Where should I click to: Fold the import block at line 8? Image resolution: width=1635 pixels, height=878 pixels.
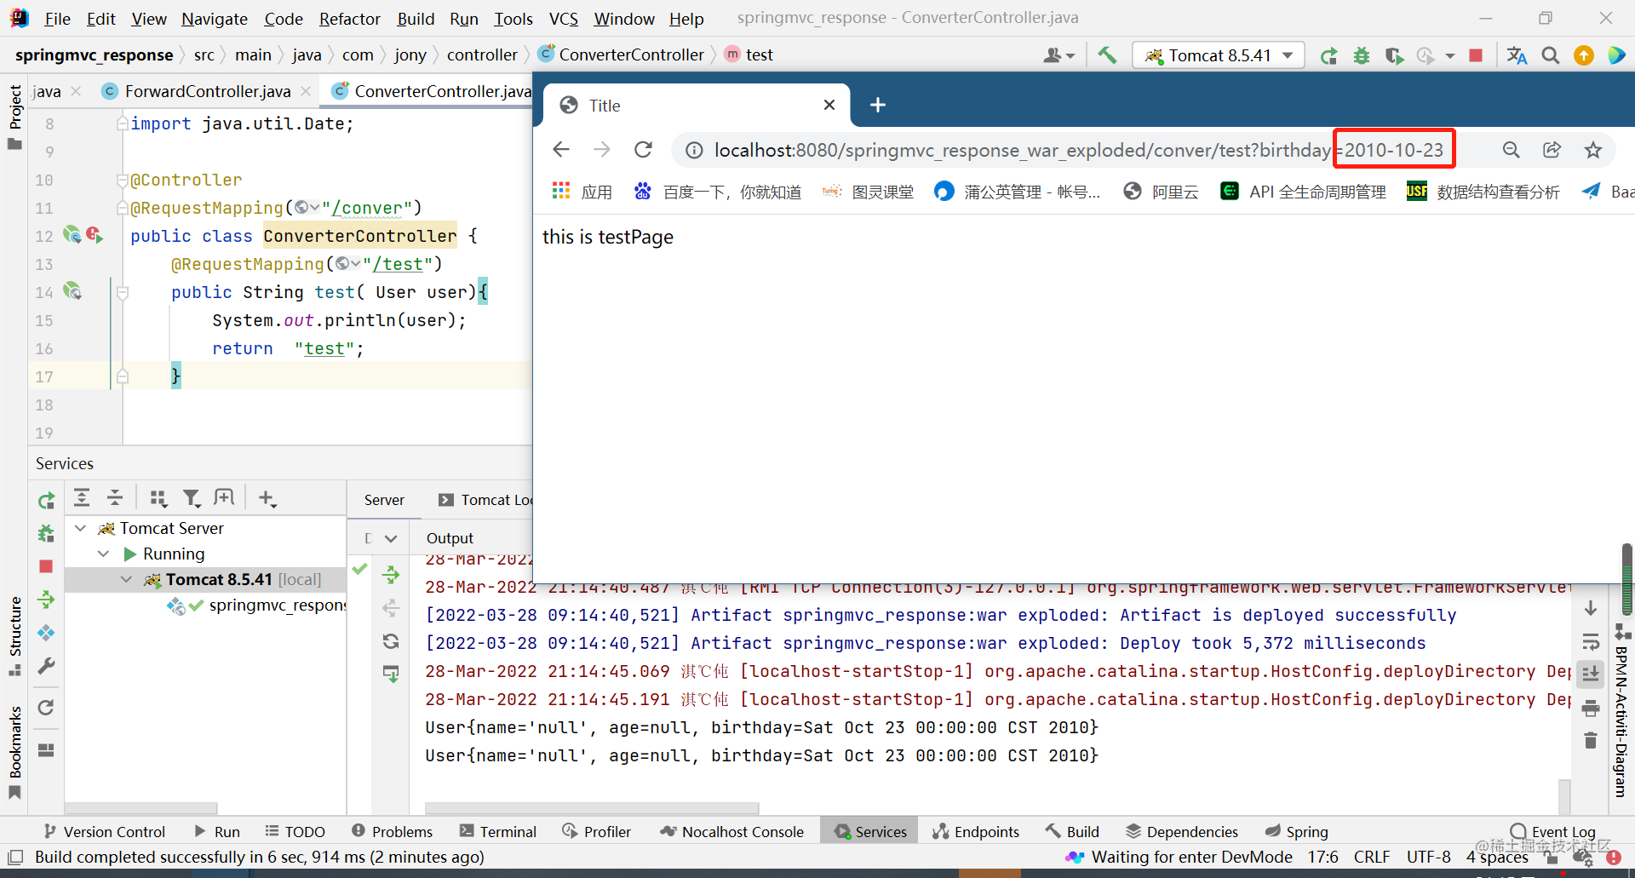(x=123, y=123)
